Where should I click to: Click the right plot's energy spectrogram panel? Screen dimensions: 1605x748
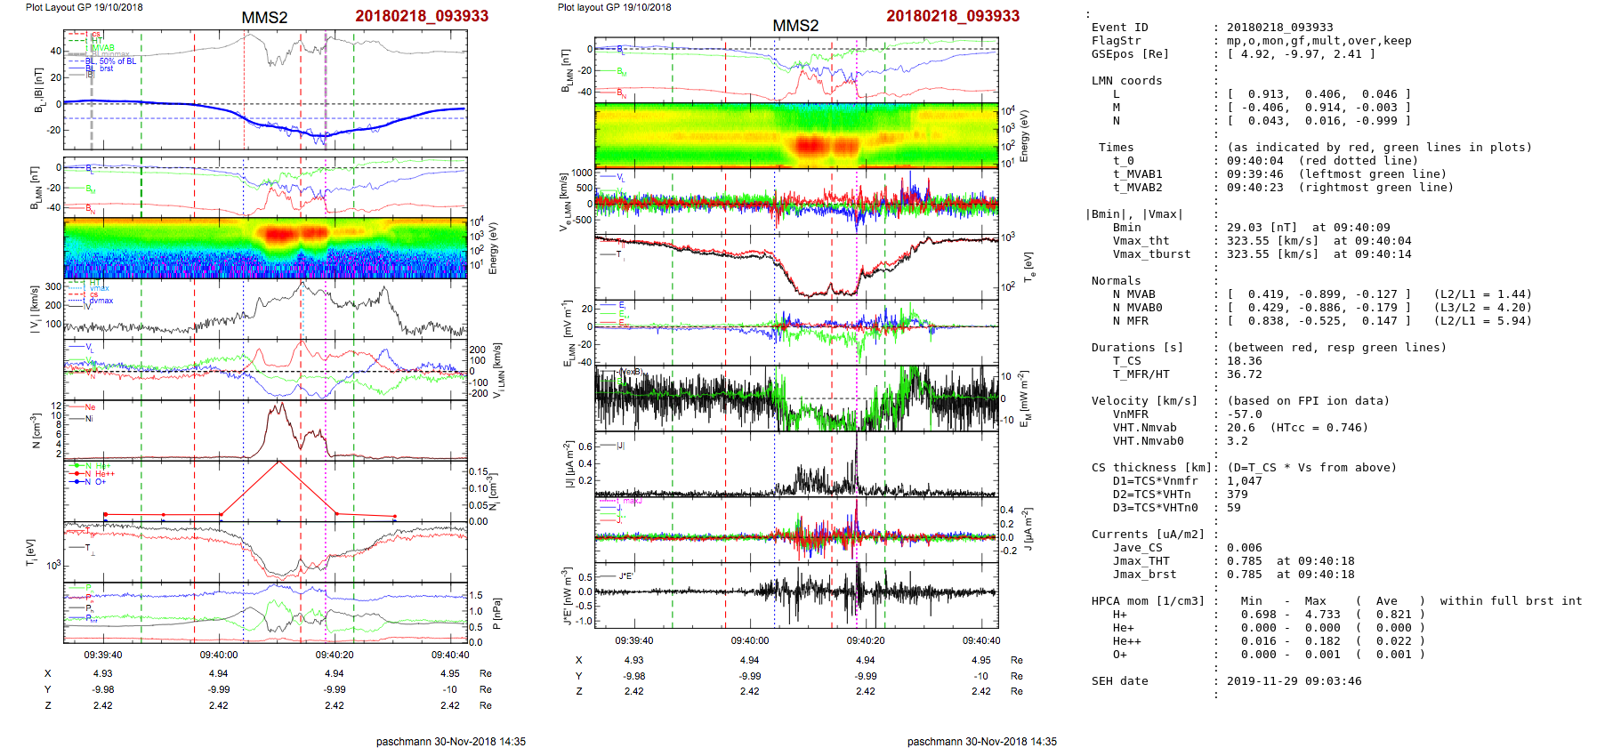pos(795,135)
